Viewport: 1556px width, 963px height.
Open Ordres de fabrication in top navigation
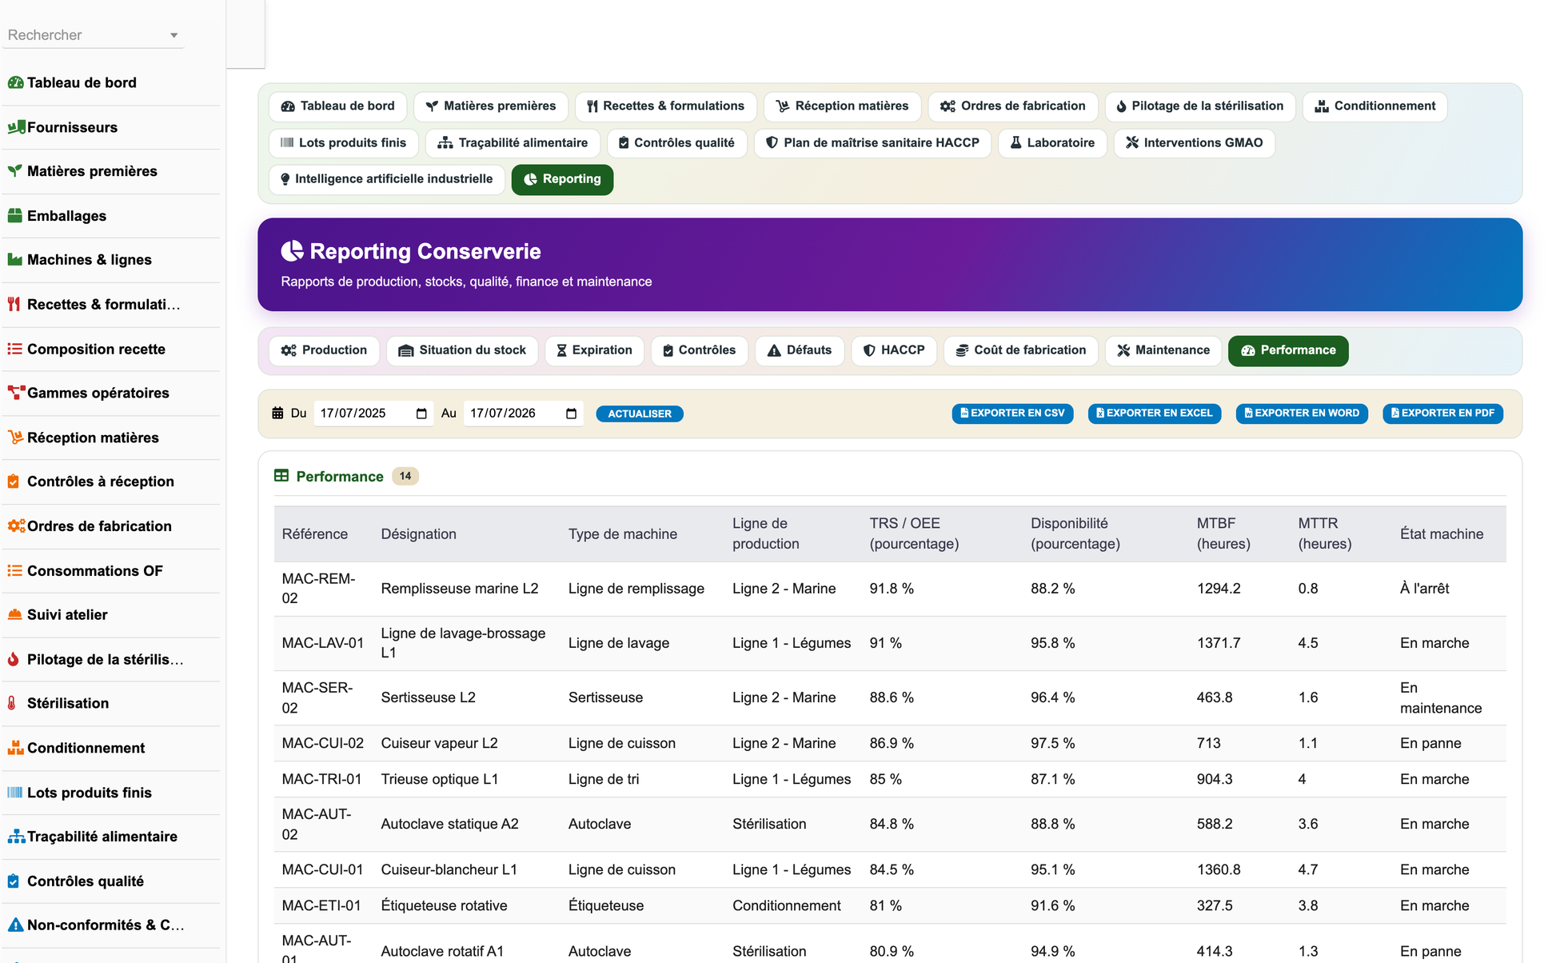[x=1013, y=106]
